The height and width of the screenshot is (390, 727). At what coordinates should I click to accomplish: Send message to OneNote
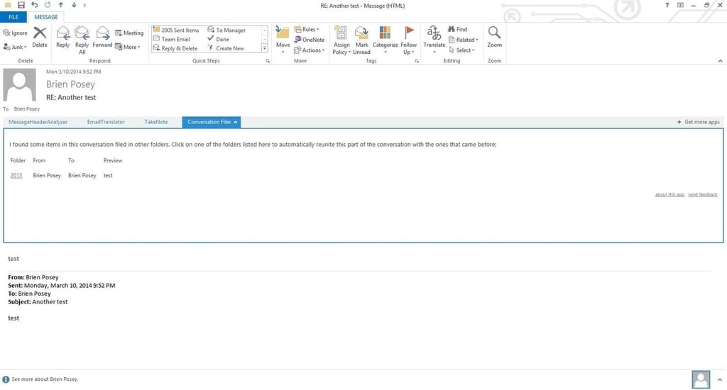click(310, 40)
